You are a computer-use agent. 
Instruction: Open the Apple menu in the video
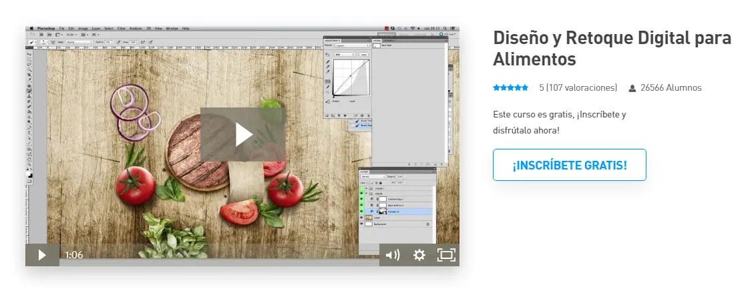tap(31, 28)
